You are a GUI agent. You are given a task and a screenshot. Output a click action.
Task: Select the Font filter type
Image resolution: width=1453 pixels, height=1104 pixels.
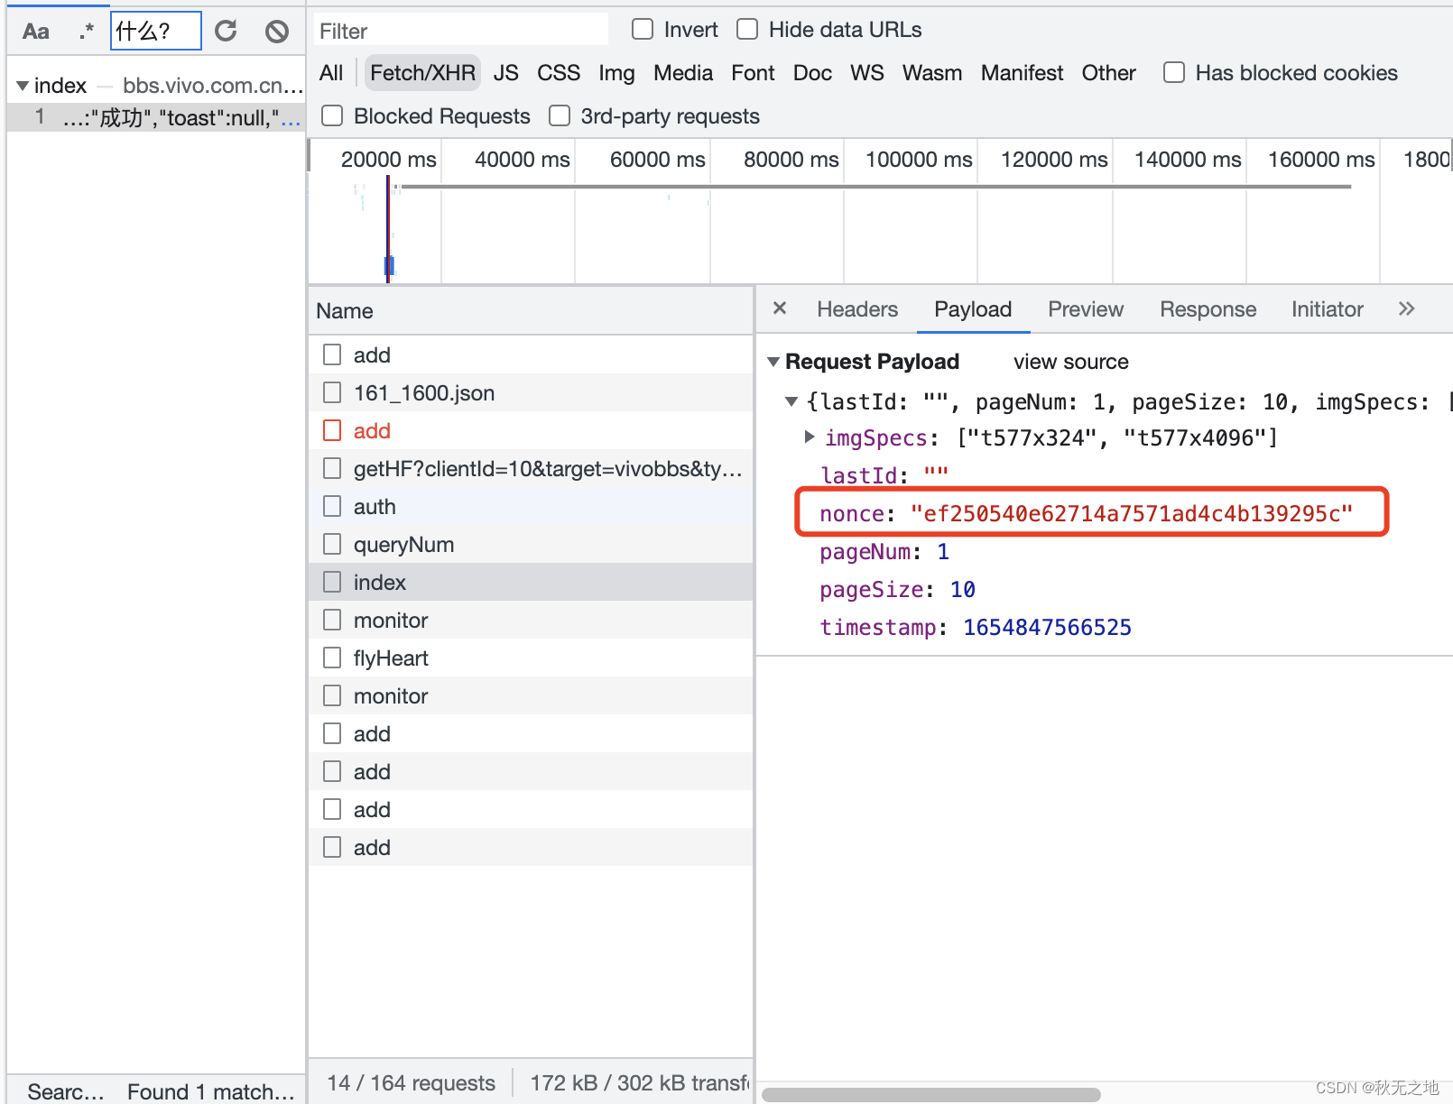pos(753,73)
